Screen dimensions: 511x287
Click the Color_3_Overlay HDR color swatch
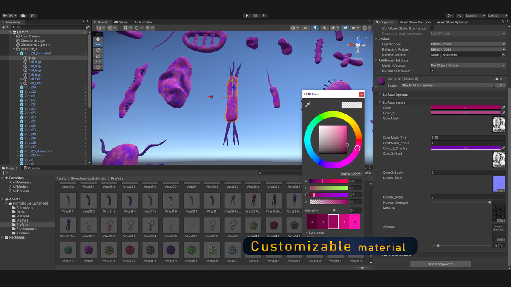pos(466,148)
